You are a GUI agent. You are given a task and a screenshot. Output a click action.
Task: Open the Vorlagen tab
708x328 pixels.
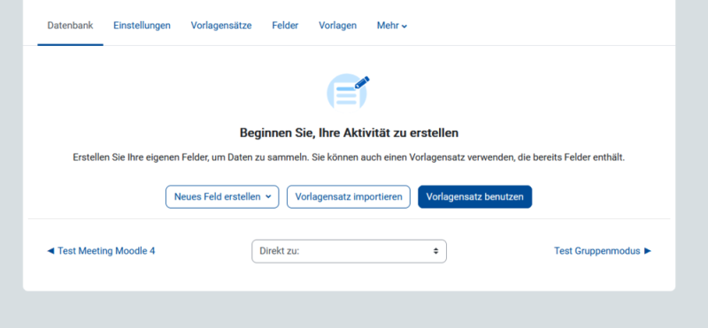pyautogui.click(x=338, y=26)
